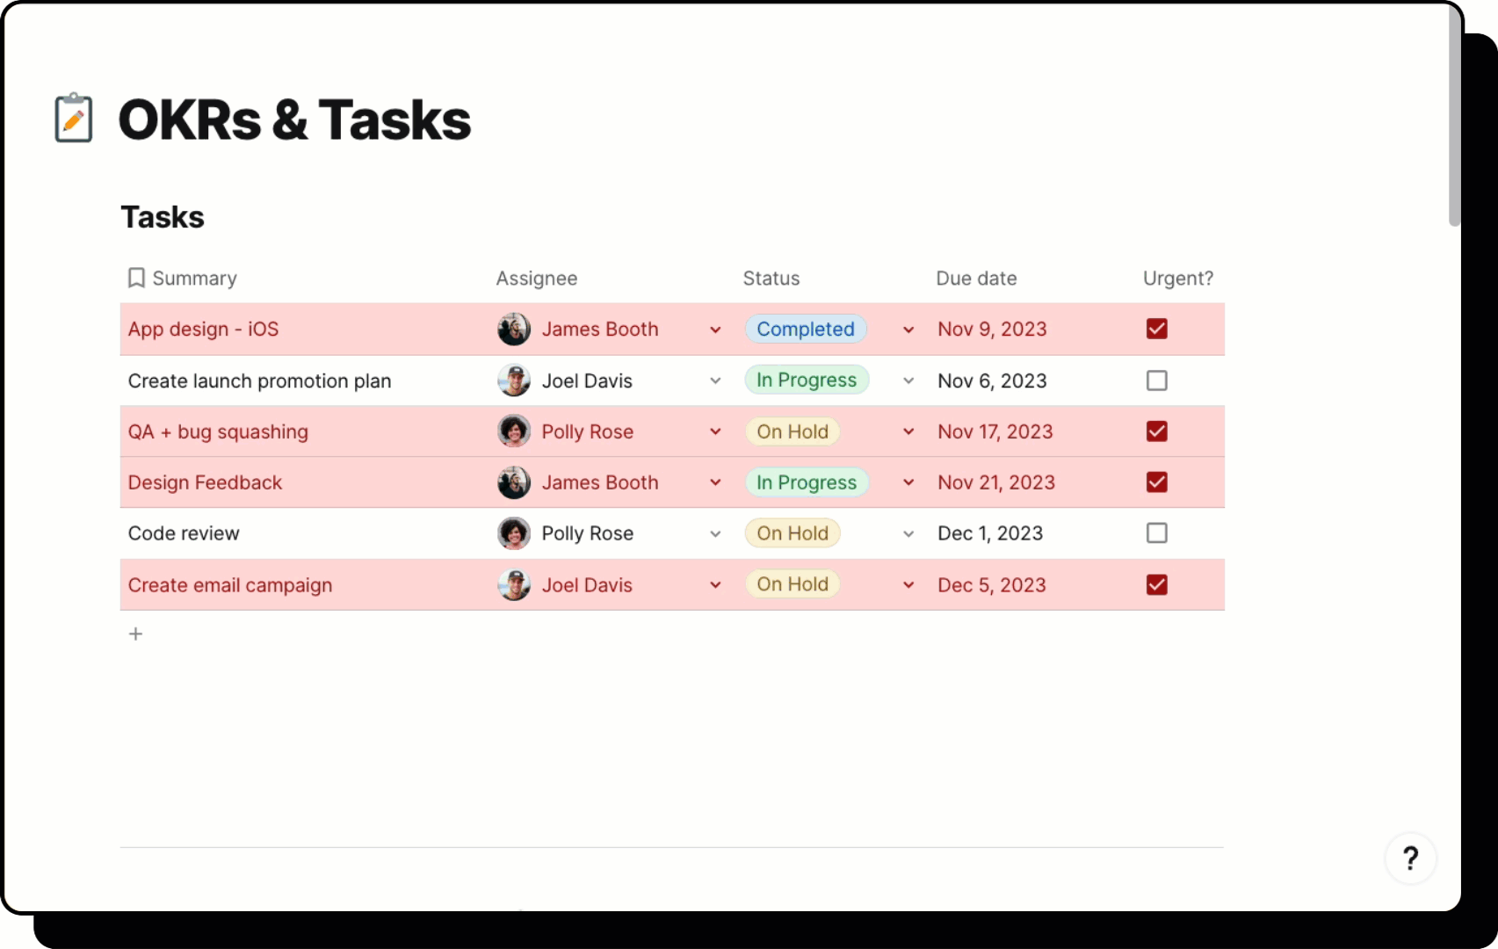
Task: Click the plus icon to add a row
Action: click(135, 634)
